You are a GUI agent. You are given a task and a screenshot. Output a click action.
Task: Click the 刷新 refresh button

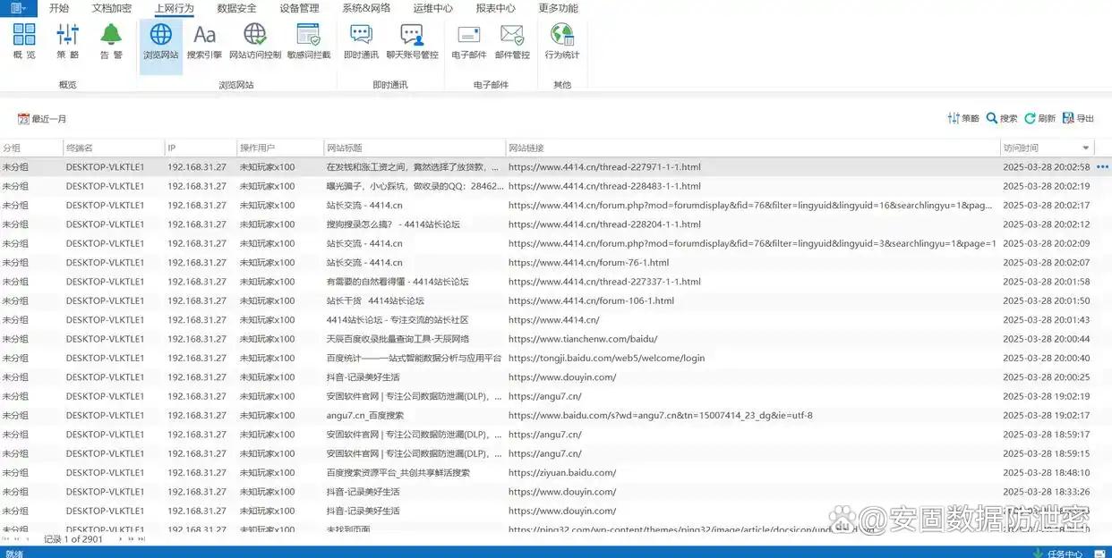click(x=1039, y=118)
